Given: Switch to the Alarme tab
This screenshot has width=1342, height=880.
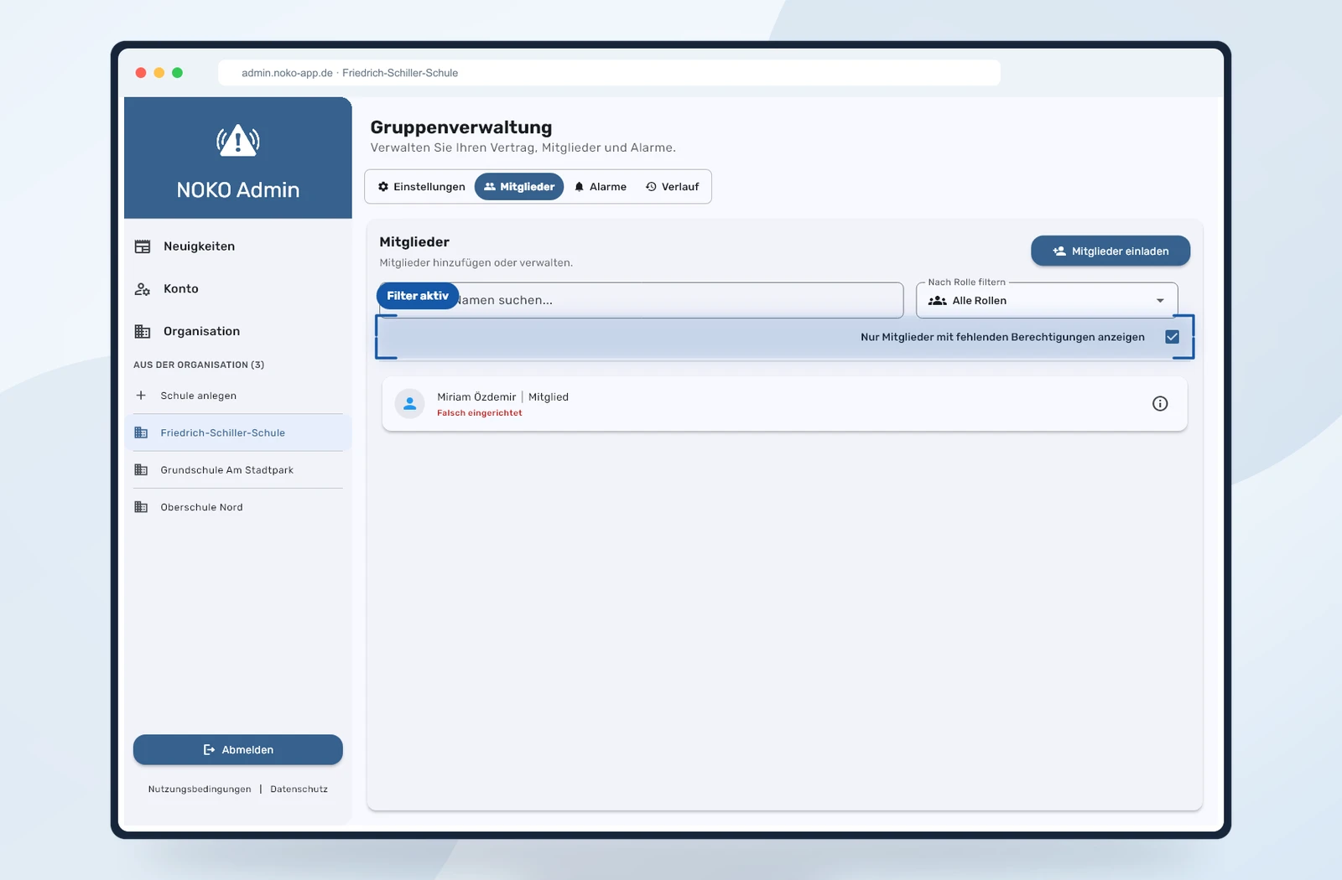Looking at the screenshot, I should click(601, 187).
